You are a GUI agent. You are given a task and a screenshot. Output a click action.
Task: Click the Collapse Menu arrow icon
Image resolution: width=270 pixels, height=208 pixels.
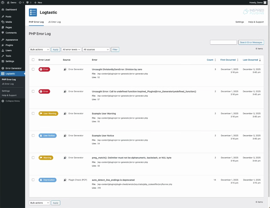point(3,101)
